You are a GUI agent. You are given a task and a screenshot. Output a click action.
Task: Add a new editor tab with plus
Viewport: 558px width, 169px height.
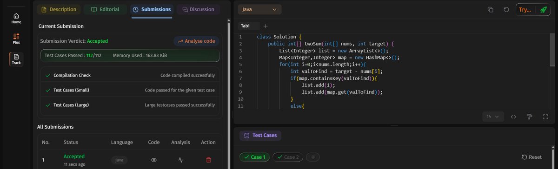pyautogui.click(x=266, y=26)
